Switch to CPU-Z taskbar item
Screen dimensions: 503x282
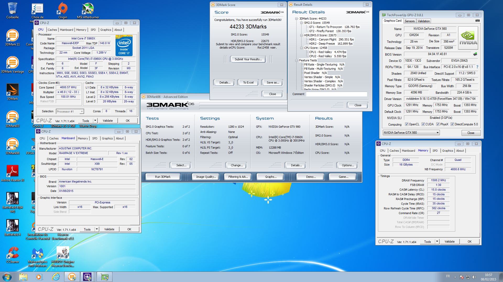pyautogui.click(x=88, y=277)
